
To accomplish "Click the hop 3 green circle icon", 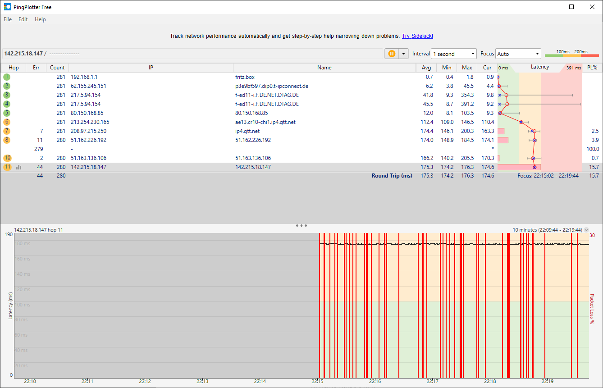I will click(x=7, y=95).
